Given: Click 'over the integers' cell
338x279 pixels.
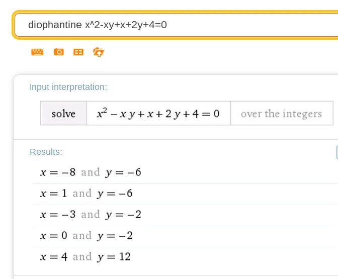Looking at the screenshot, I should 282,113.
